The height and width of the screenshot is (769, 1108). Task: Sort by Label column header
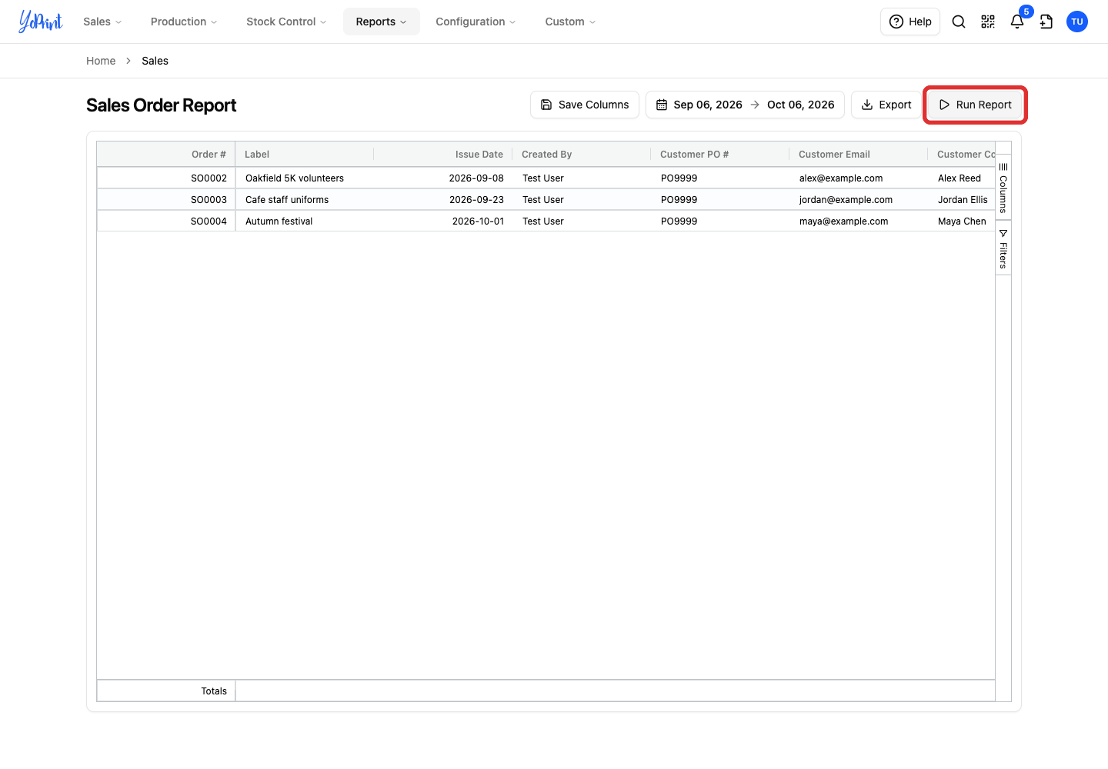[305, 154]
